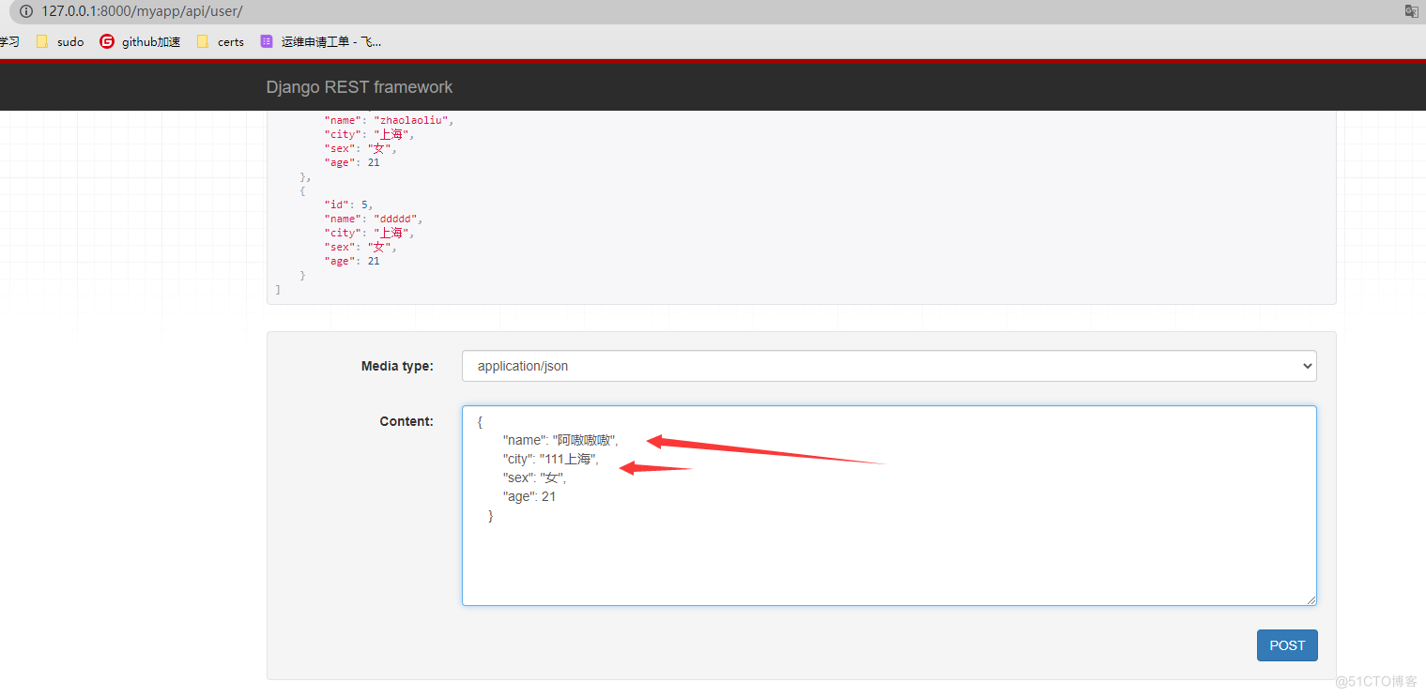
Task: Click into the Content JSON text area
Action: (889, 506)
